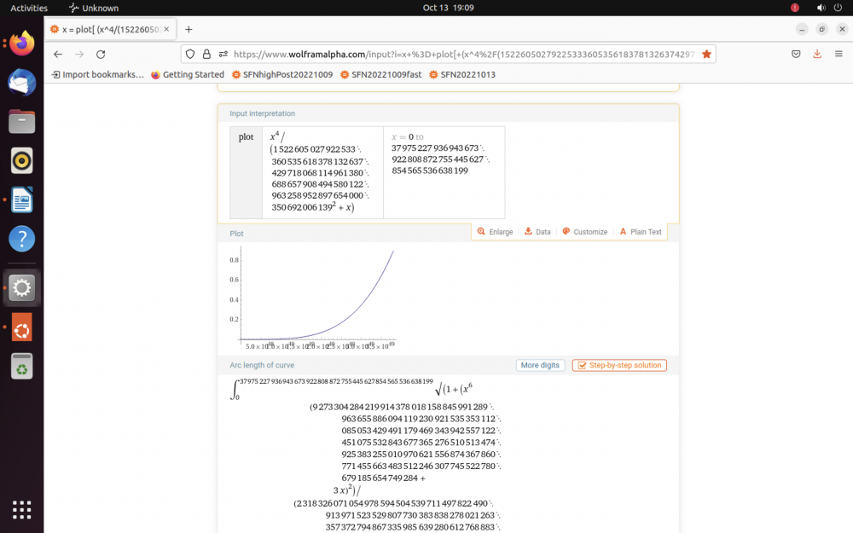Open the Step-by-step solution

click(x=619, y=365)
